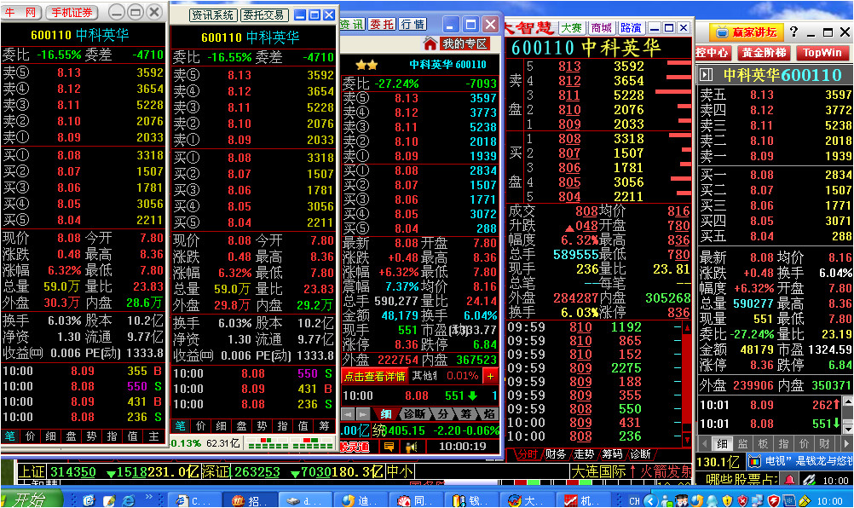The image size is (854, 508).
Task: Click the 点击查看详情 button
Action: pos(374,375)
